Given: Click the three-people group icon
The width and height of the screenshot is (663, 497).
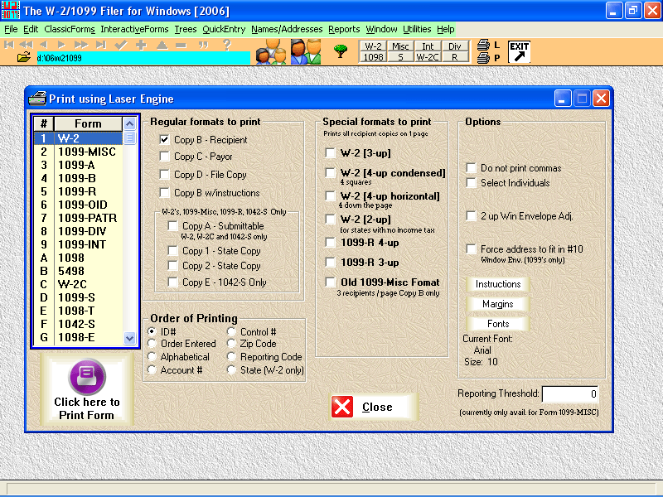Looking at the screenshot, I should 272,51.
